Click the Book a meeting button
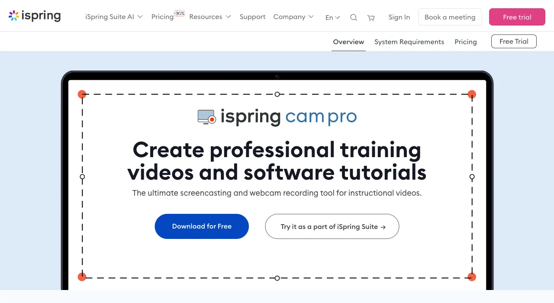This screenshot has height=303, width=554. tap(450, 17)
